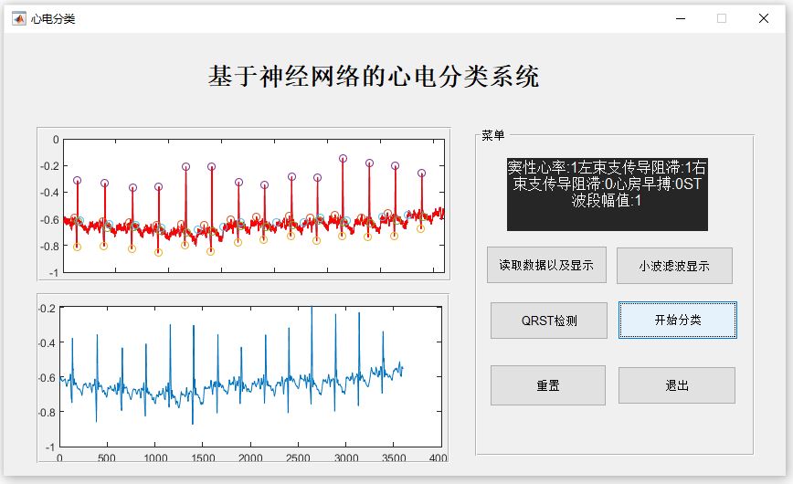Maximize the 心电分类 window
Image resolution: width=793 pixels, height=484 pixels.
(722, 18)
